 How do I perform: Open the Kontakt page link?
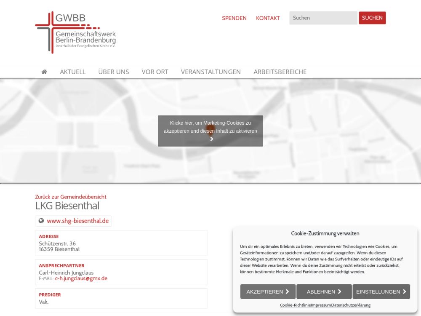(268, 18)
